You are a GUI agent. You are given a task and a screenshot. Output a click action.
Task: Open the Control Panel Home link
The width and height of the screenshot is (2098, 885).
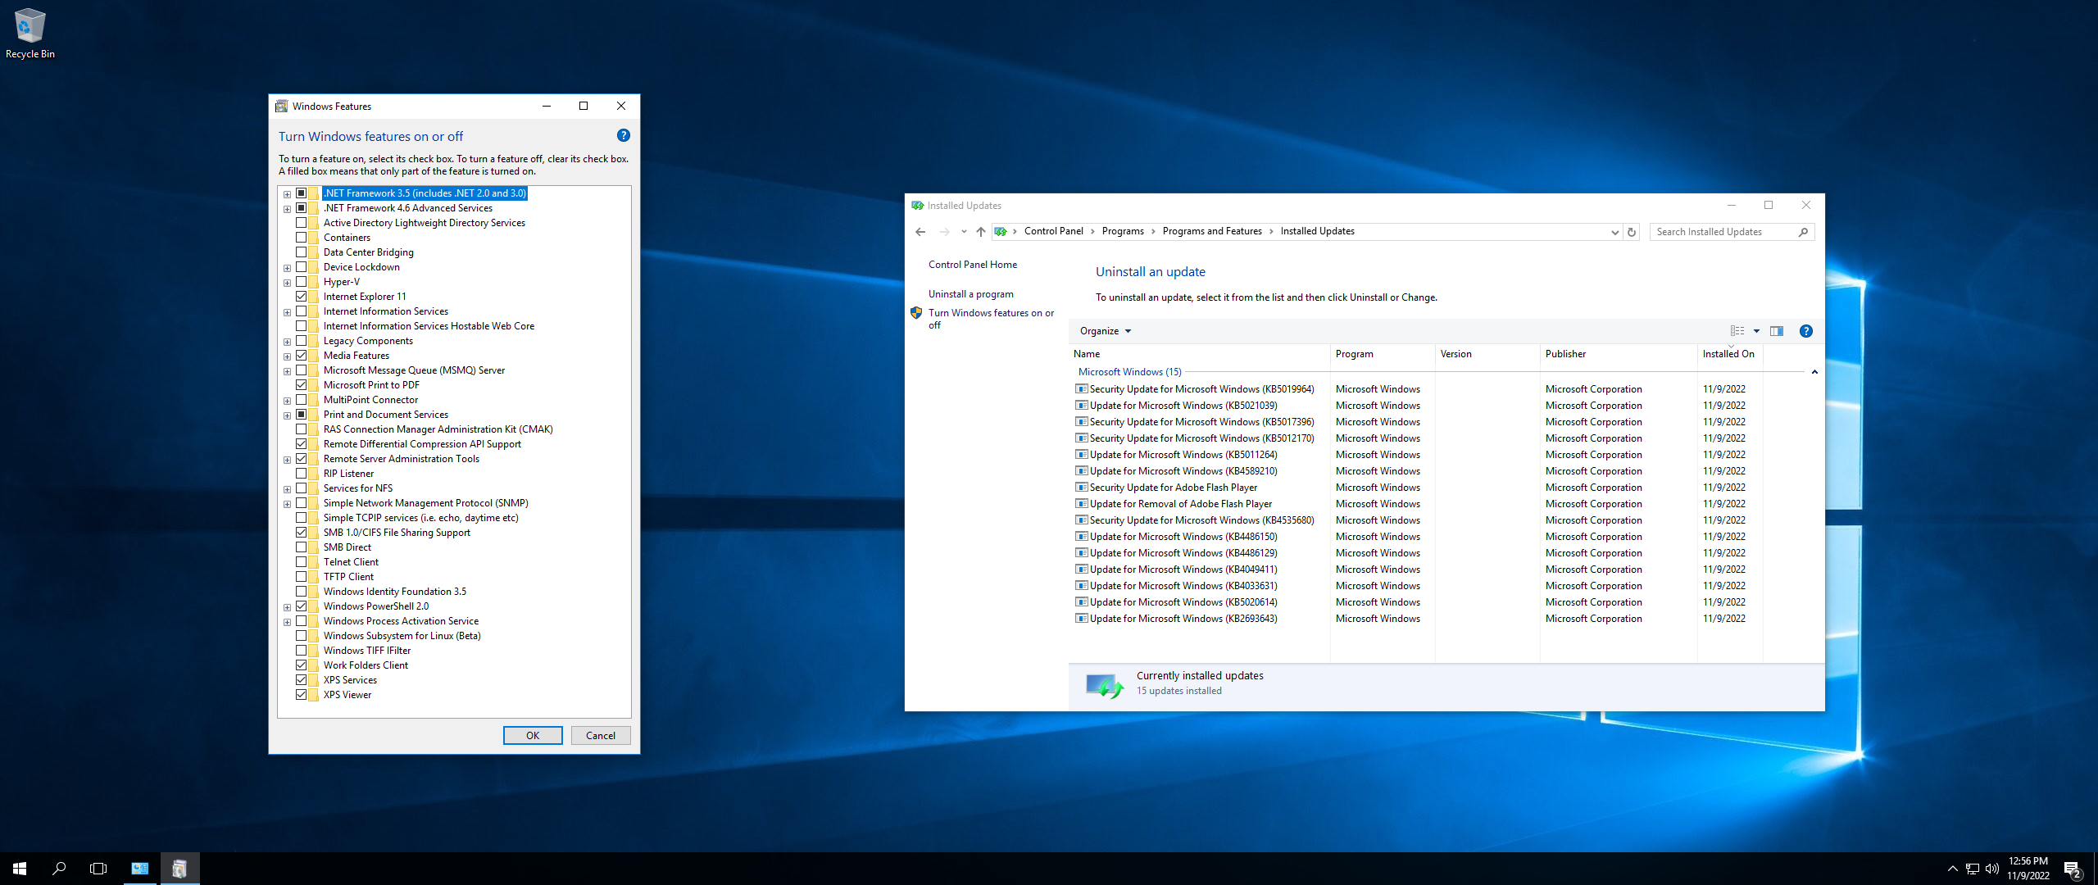972,265
